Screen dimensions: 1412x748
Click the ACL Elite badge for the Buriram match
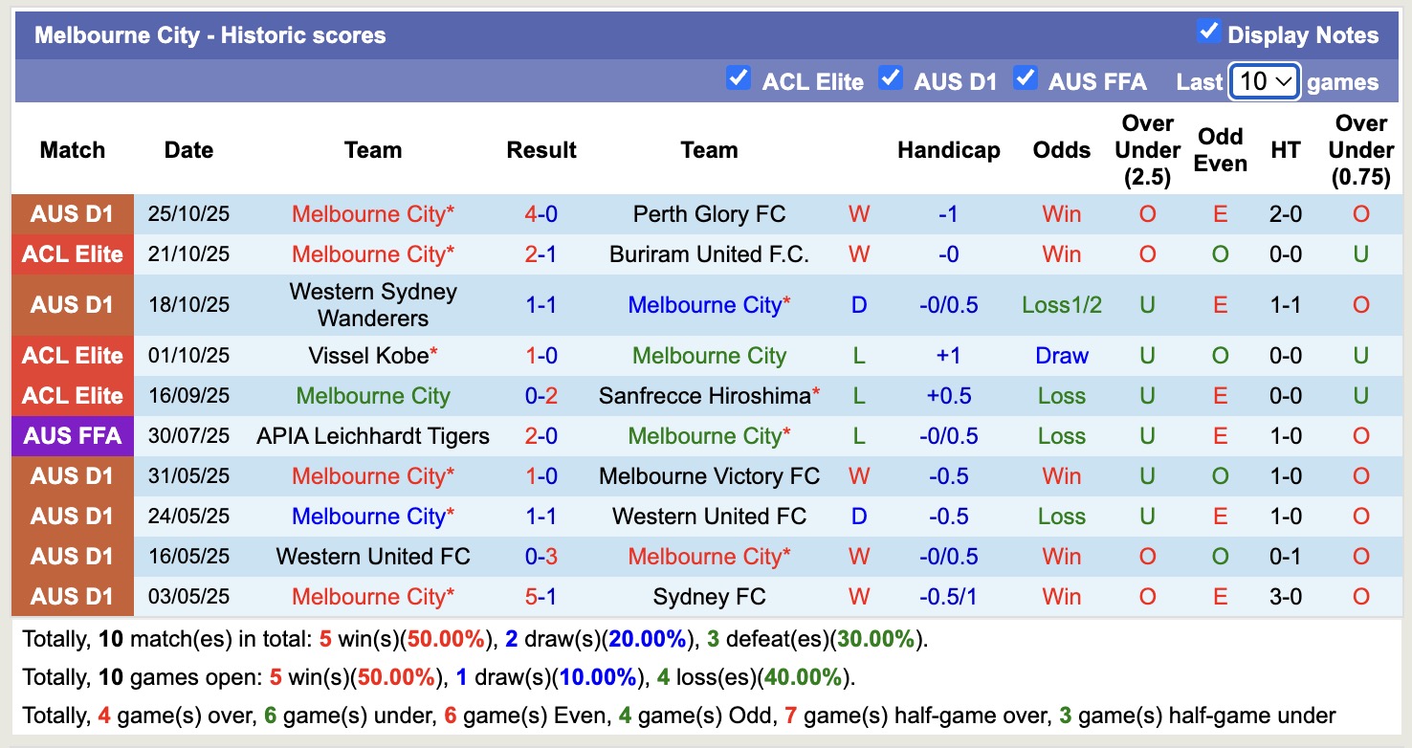pos(72,254)
